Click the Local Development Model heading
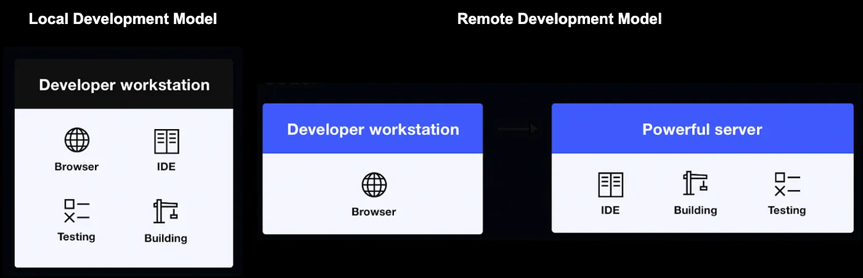This screenshot has height=278, width=863. (123, 19)
